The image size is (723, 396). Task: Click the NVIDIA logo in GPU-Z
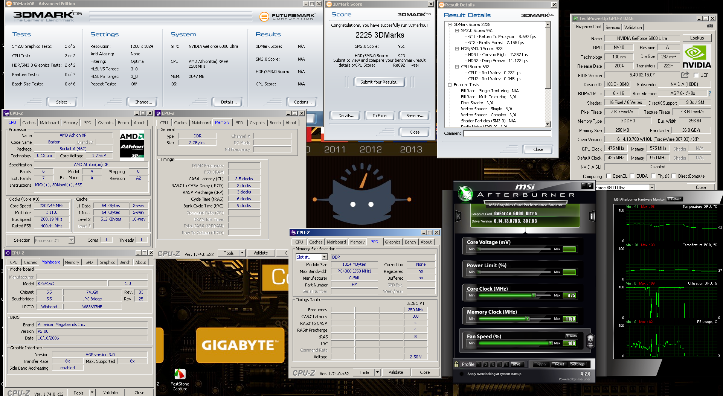coord(697,57)
